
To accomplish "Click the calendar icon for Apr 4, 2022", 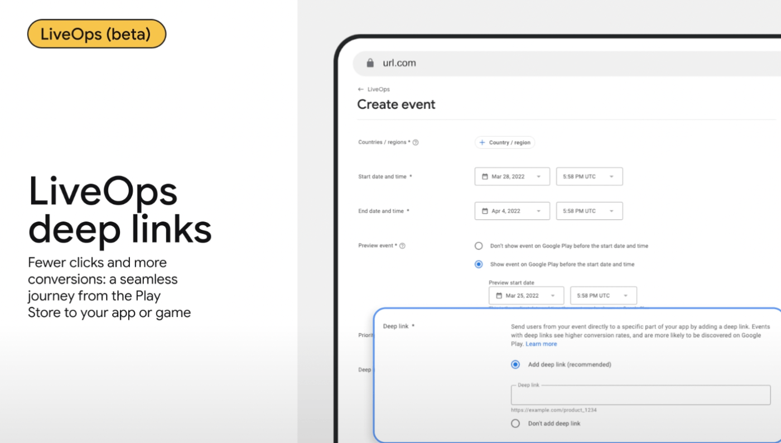I will (484, 211).
